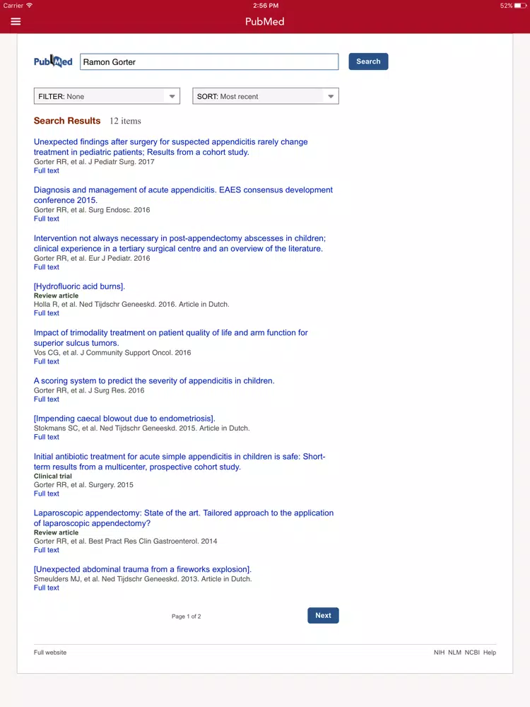
Task: Open post-appendectomy abscesses in children article
Action: pos(179,243)
